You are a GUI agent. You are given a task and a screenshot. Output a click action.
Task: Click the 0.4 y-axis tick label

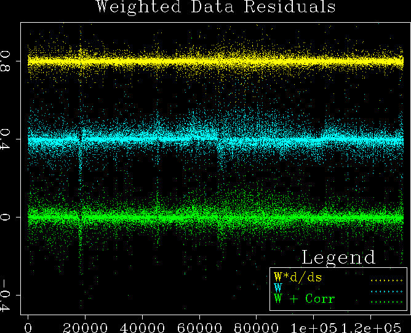point(7,139)
